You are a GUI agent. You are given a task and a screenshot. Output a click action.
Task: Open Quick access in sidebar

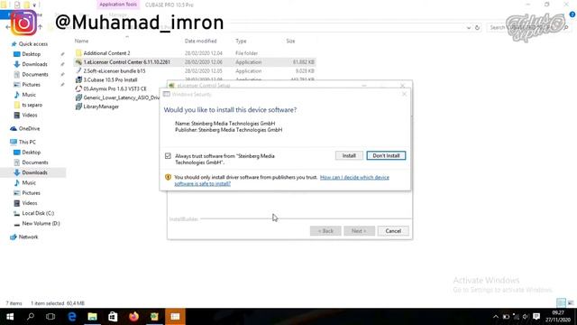[33, 44]
